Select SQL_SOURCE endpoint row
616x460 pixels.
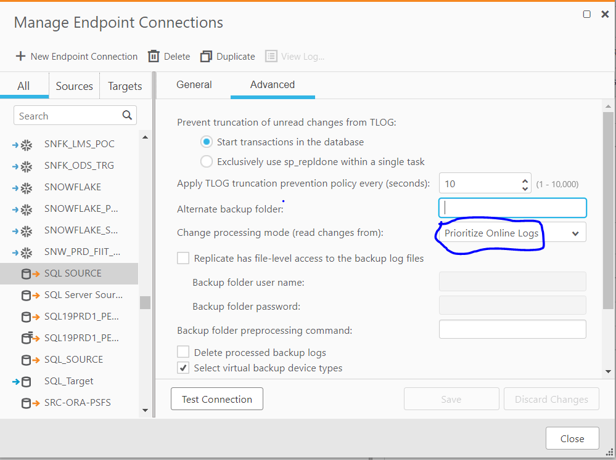(69, 360)
